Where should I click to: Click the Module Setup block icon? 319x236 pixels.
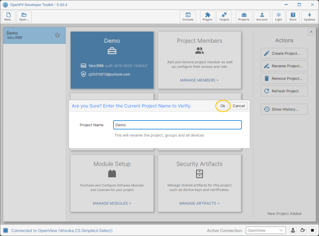point(112,174)
